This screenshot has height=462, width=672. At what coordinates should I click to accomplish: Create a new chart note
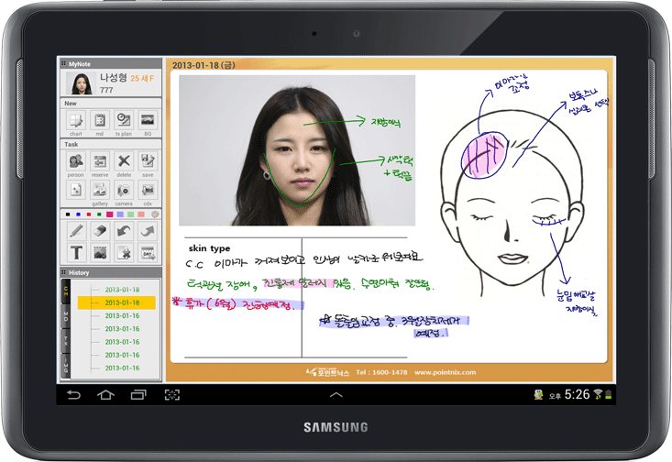(x=75, y=120)
